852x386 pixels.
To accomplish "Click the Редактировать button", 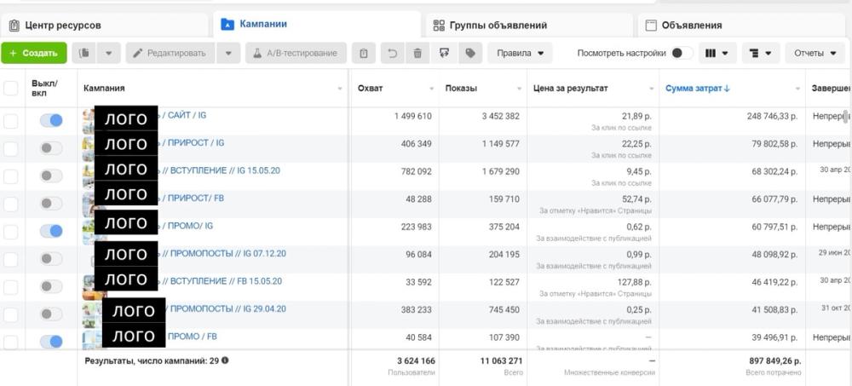I will 170,54.
